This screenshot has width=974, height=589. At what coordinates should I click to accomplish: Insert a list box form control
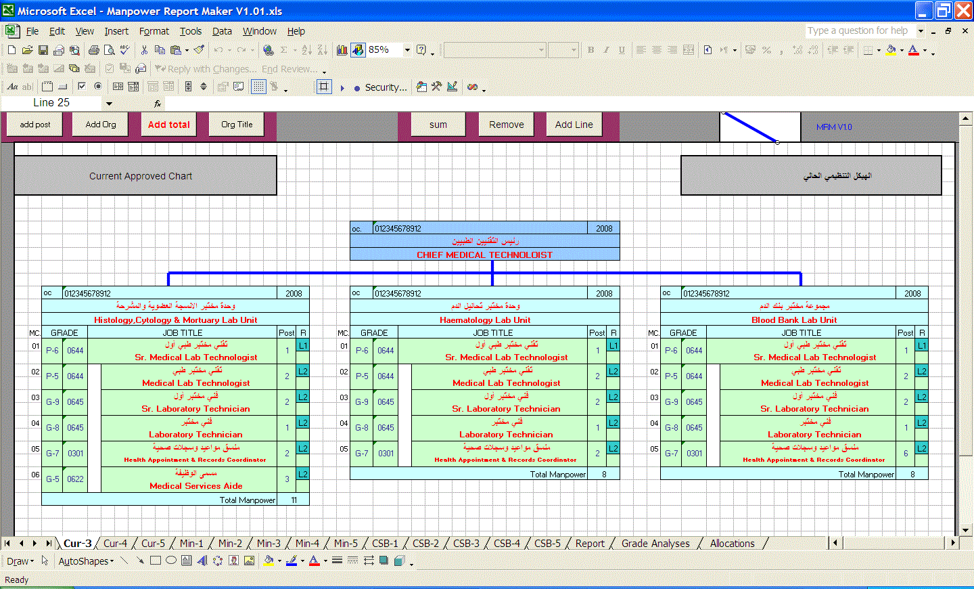click(x=118, y=87)
